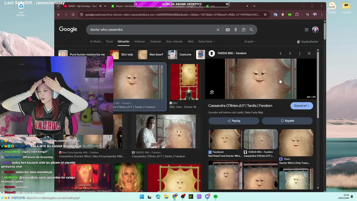Image resolution: width=357 pixels, height=201 pixels.
Task: Open Chrome extensions puzzle icon
Action: (x=297, y=15)
